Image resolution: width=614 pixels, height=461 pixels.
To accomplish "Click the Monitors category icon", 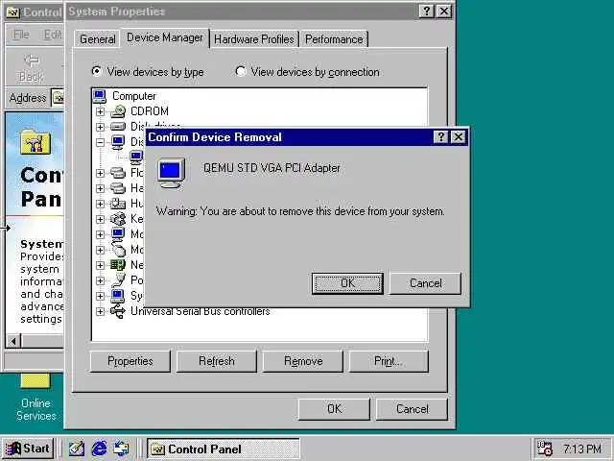I will [118, 234].
